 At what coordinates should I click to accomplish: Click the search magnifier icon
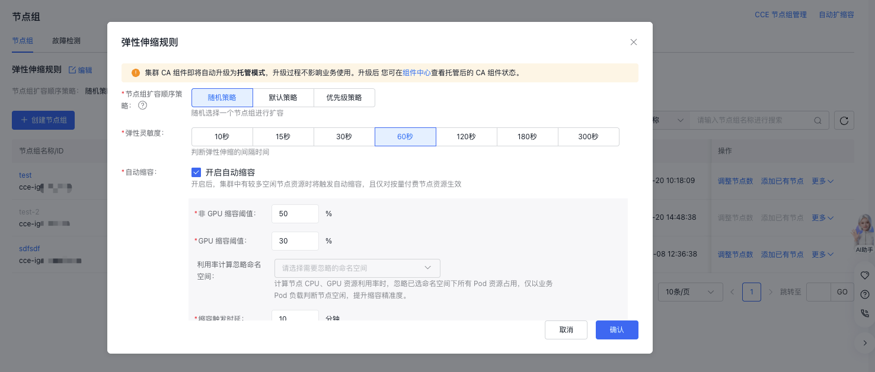(x=817, y=120)
